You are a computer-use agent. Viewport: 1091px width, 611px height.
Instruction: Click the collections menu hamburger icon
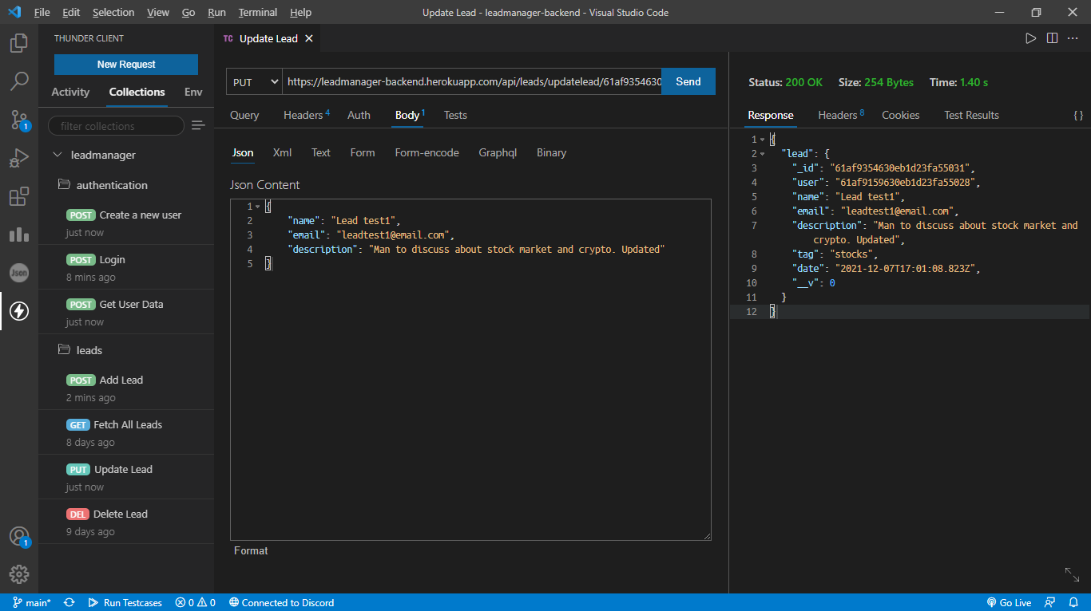pyautogui.click(x=198, y=125)
